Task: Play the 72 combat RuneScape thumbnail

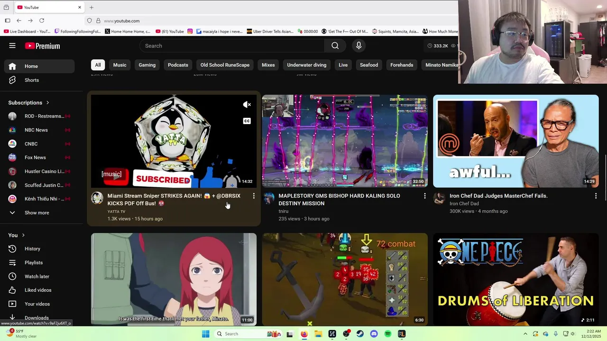Action: (x=345, y=279)
